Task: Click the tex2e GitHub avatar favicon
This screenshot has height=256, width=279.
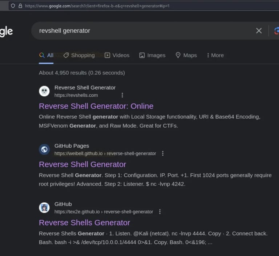Action: pyautogui.click(x=44, y=208)
